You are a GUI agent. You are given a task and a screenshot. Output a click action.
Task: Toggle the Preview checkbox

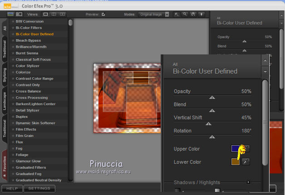103,14
